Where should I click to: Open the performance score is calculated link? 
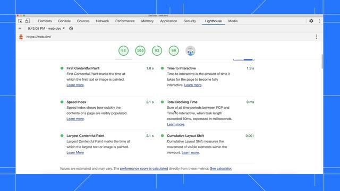coord(144,169)
